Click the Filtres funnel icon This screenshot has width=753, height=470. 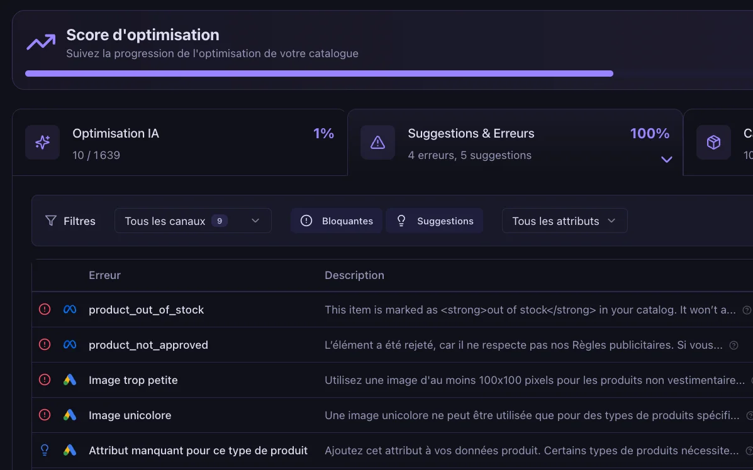(51, 221)
